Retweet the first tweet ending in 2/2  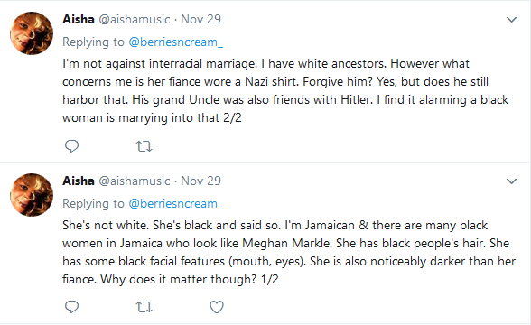point(144,146)
